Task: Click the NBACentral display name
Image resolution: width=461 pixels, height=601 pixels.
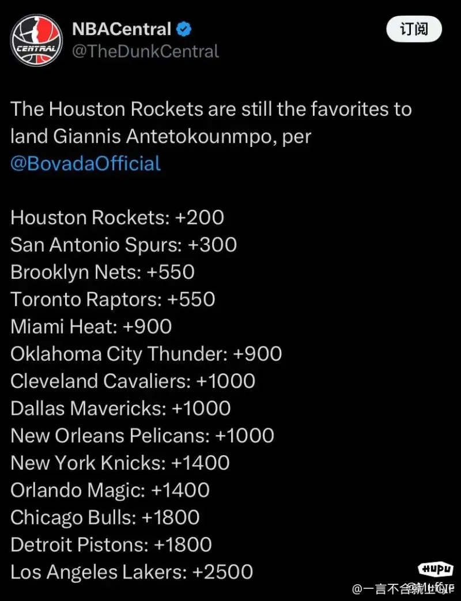Action: click(x=122, y=29)
